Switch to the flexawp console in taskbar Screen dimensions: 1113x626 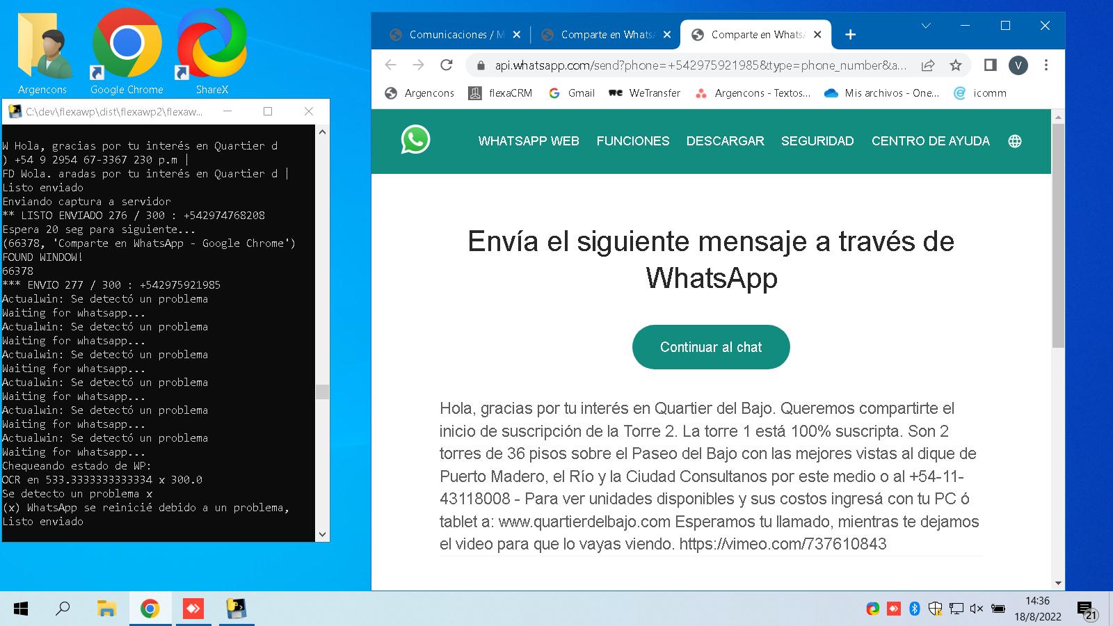tap(237, 609)
